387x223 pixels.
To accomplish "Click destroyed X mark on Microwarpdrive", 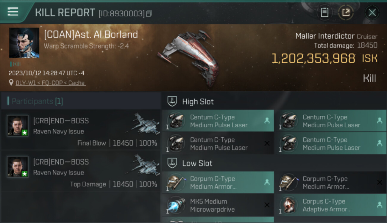I will pos(267,205).
